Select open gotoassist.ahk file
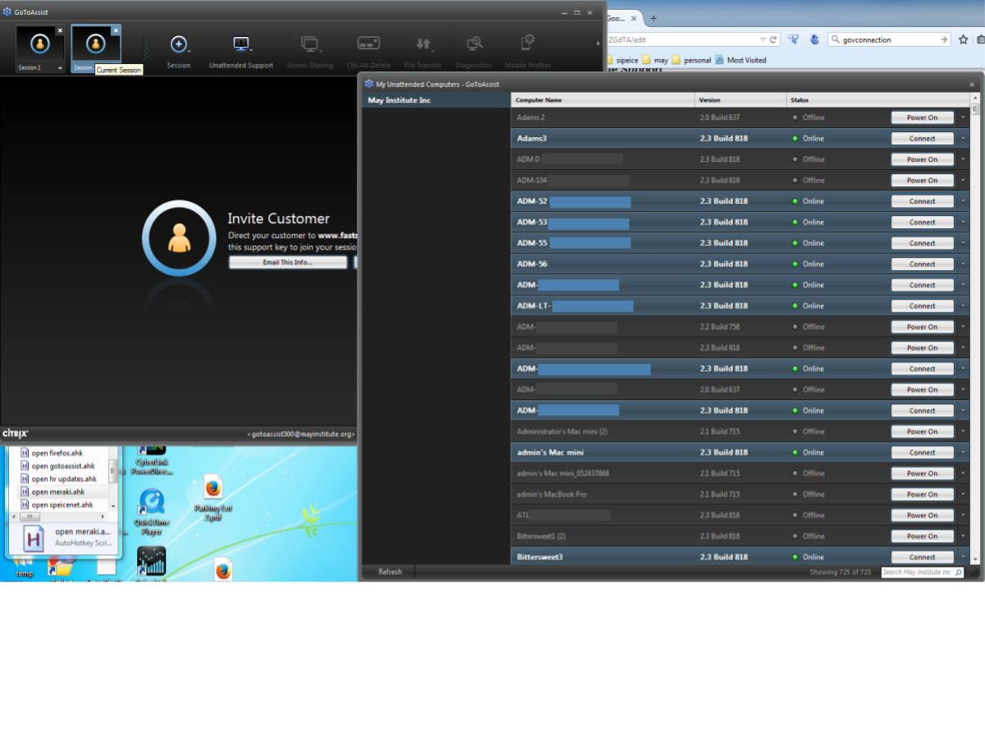This screenshot has width=985, height=739. coord(57,466)
